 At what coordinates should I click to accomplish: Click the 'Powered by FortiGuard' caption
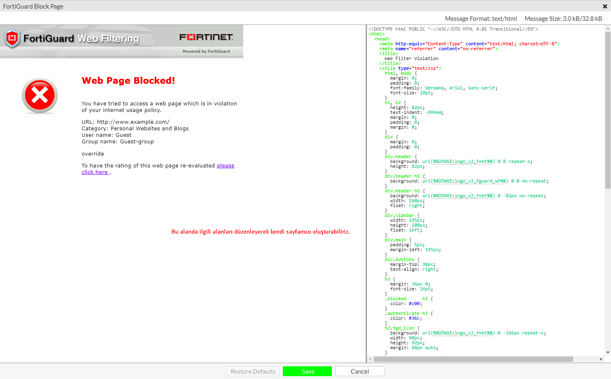[206, 51]
